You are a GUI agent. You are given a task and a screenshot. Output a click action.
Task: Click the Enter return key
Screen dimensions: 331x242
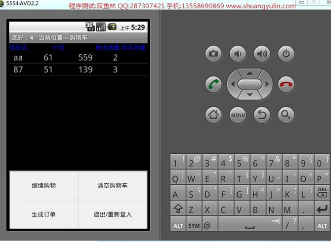click(x=322, y=208)
